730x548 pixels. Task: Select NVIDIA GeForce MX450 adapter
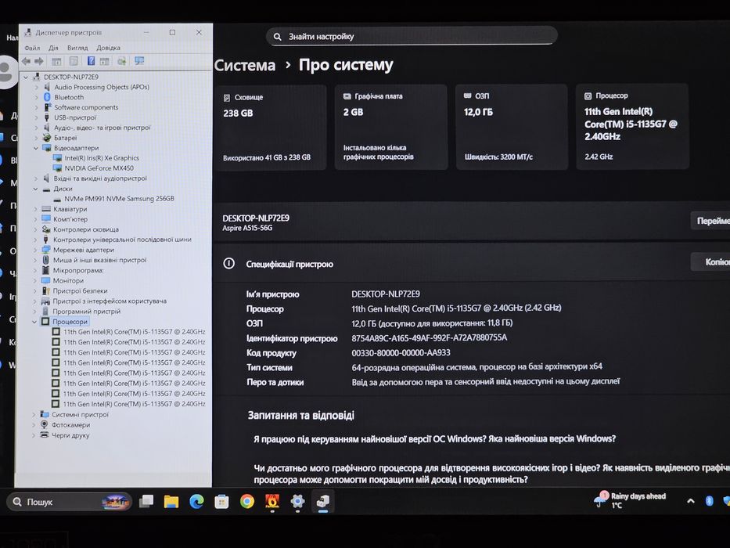99,168
